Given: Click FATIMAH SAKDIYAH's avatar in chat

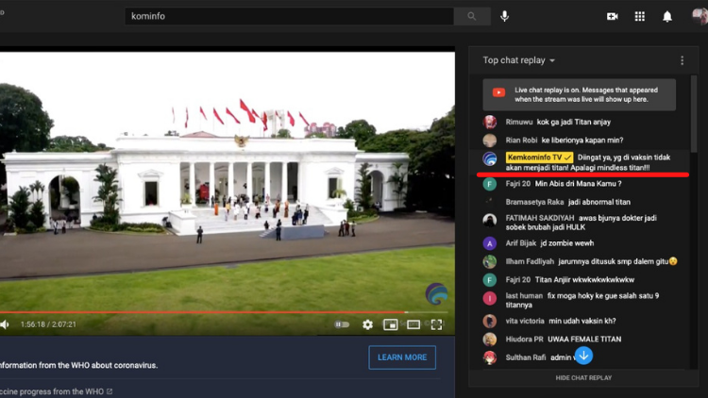Looking at the screenshot, I should (x=490, y=220).
